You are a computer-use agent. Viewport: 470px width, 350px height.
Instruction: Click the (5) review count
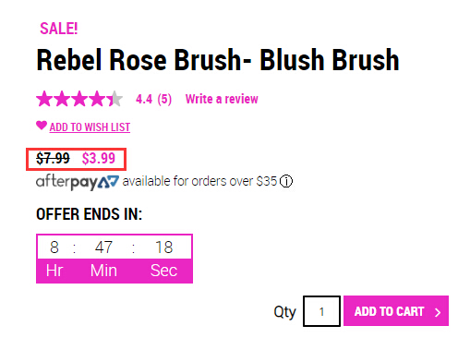tap(164, 99)
